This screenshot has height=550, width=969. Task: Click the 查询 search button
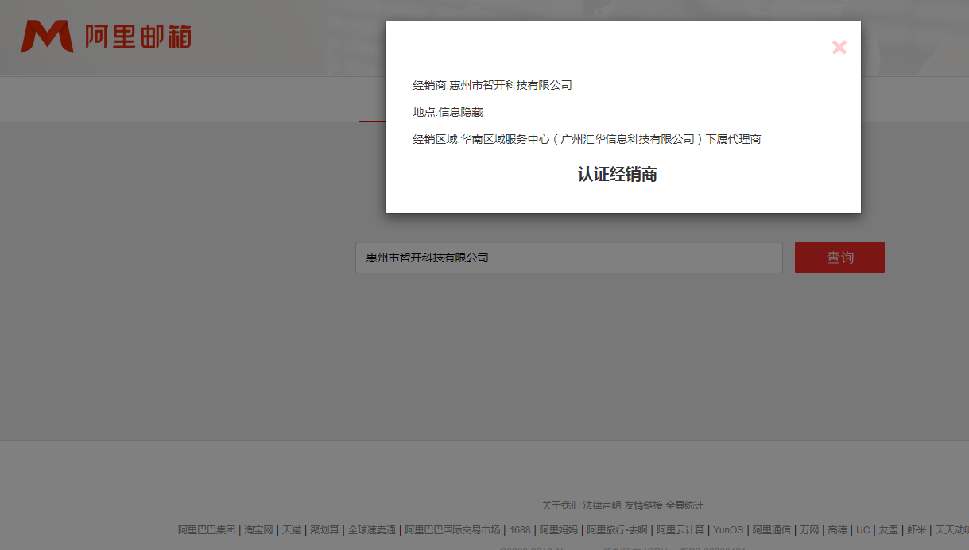(x=839, y=258)
